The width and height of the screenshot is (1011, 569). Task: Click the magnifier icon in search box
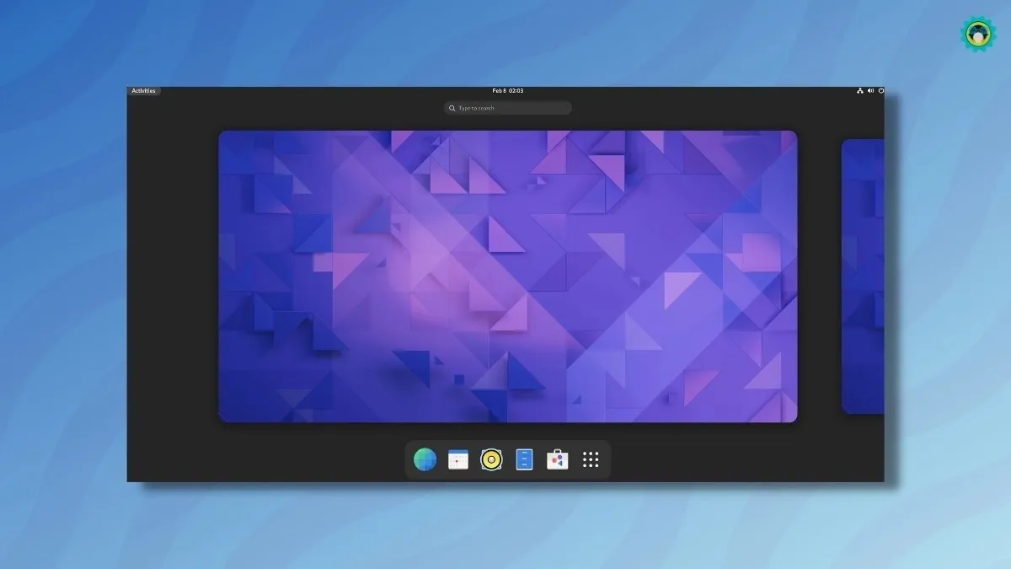point(452,108)
